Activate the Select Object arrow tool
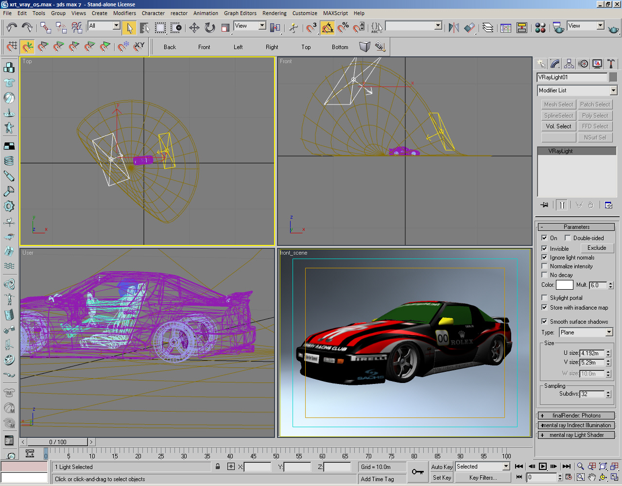The image size is (622, 486). click(129, 28)
